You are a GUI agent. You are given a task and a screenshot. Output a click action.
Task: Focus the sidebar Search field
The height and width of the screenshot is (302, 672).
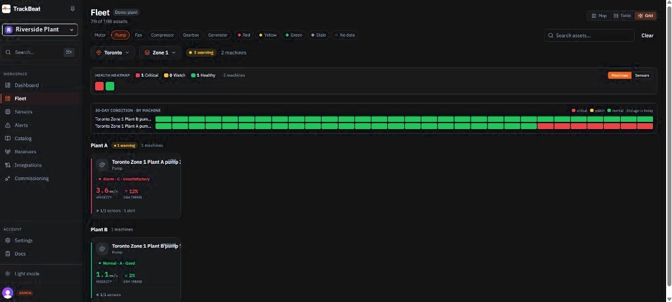click(39, 52)
